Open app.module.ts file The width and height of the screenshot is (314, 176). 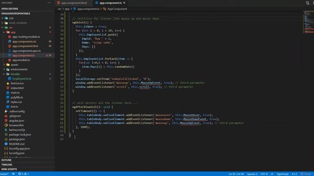pos(21,60)
